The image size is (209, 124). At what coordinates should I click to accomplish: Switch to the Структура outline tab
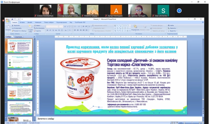coord(19,37)
